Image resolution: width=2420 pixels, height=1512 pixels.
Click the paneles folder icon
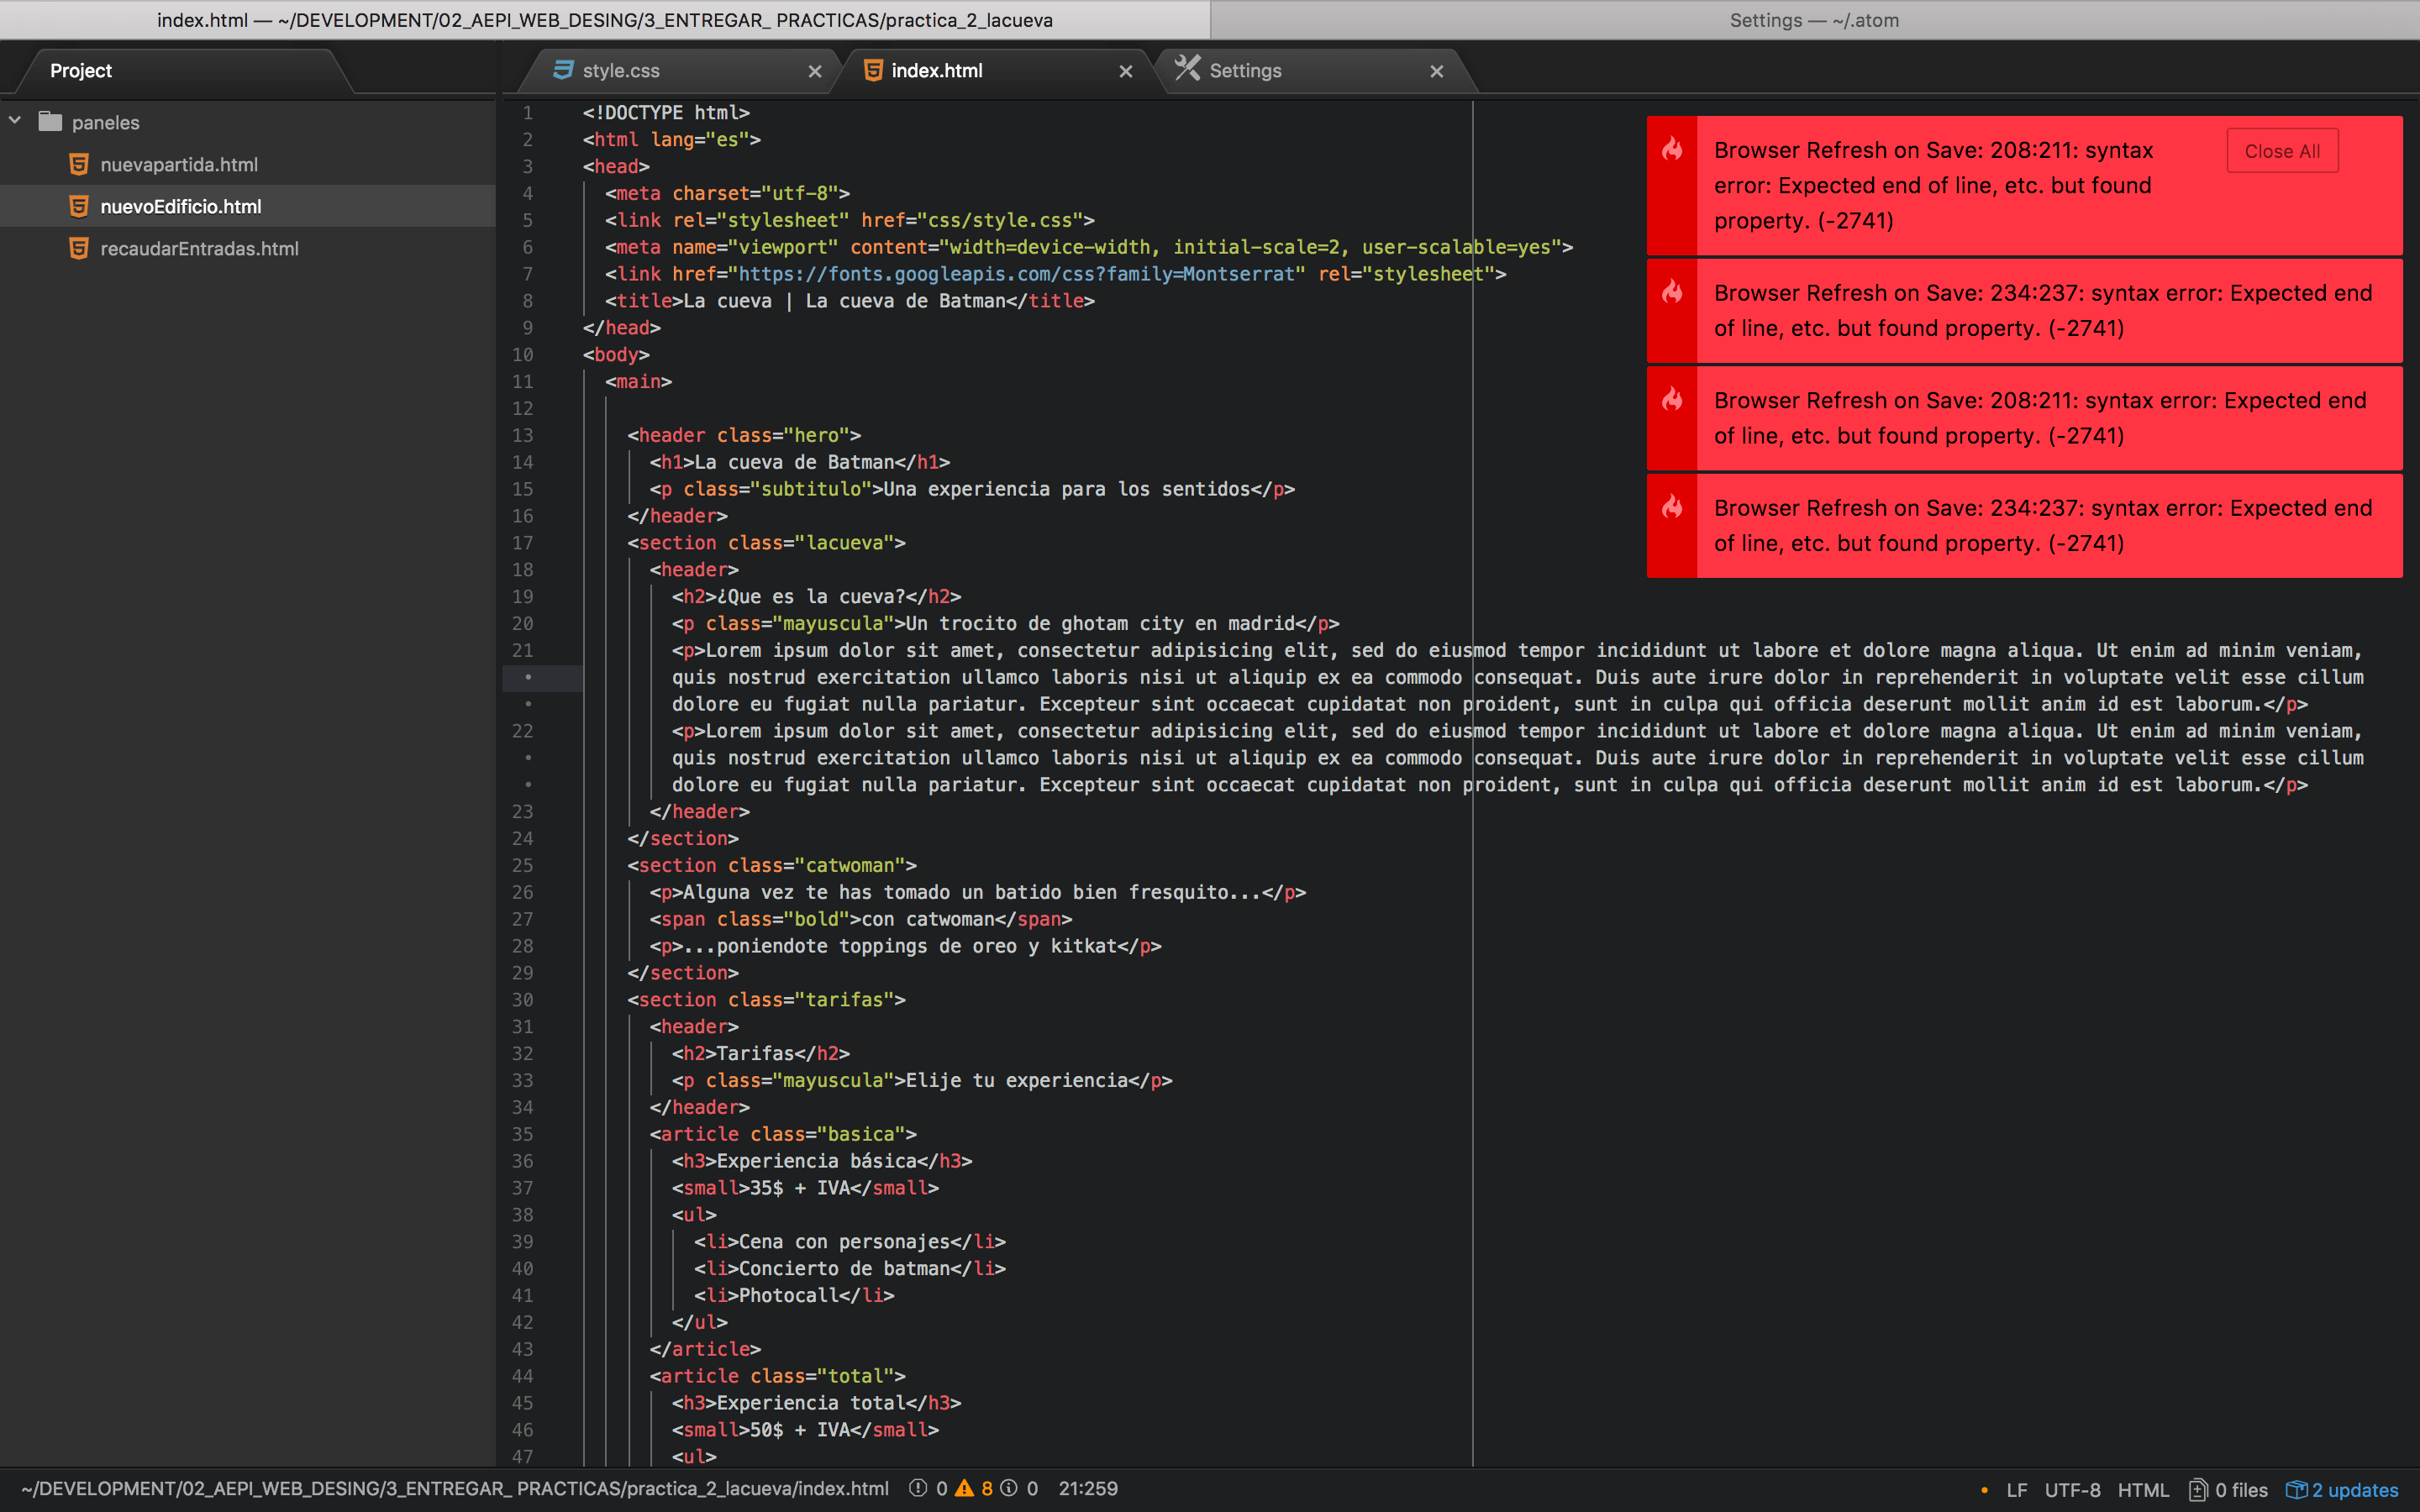[50, 122]
